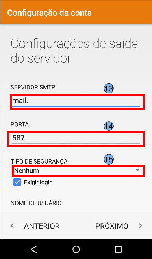Click the Configuração da conta title bar
The image size is (152, 259).
pos(76,12)
